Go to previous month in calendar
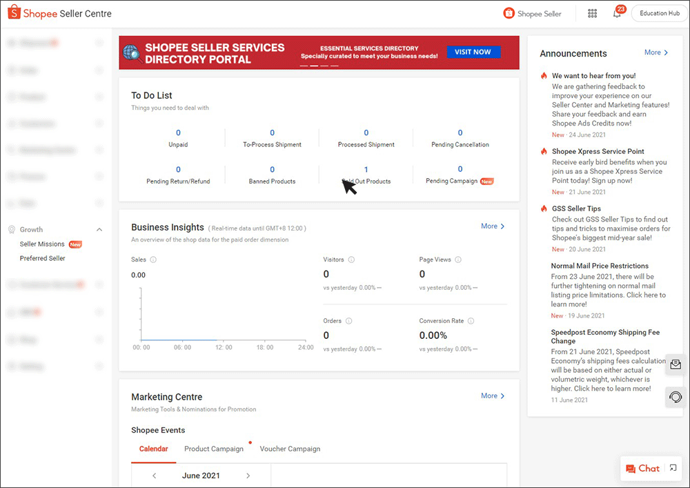 (x=155, y=476)
